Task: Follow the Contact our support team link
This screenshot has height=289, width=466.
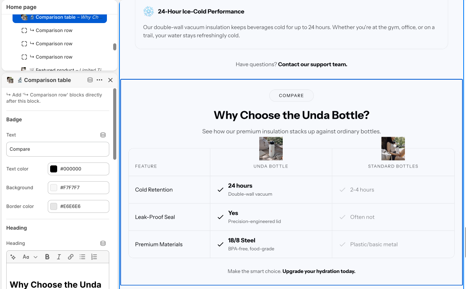Action: point(312,64)
